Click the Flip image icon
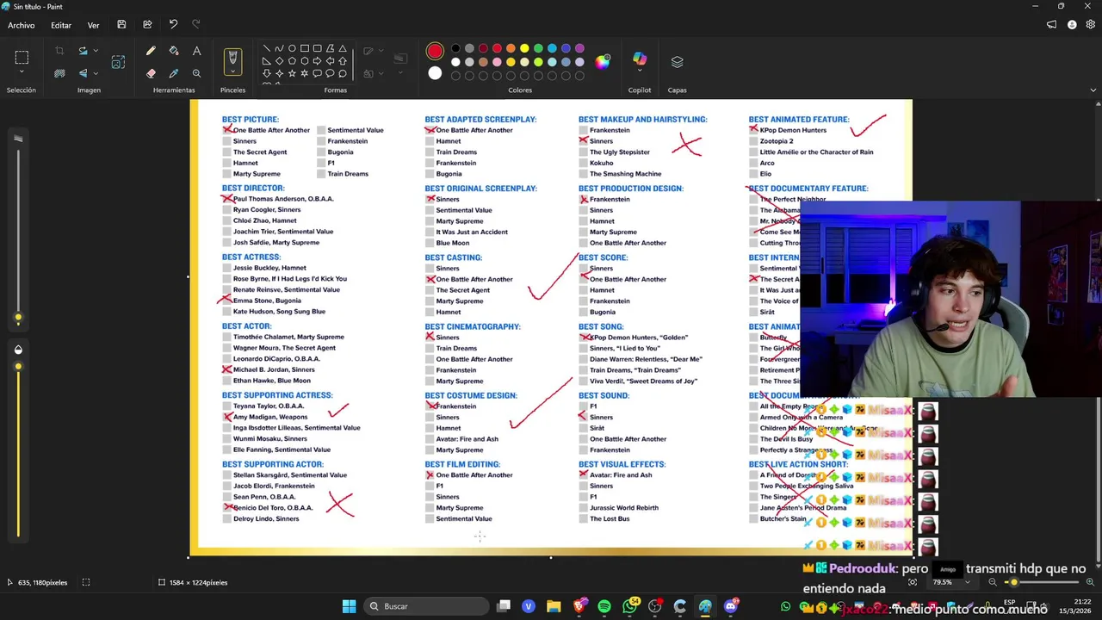 [83, 73]
